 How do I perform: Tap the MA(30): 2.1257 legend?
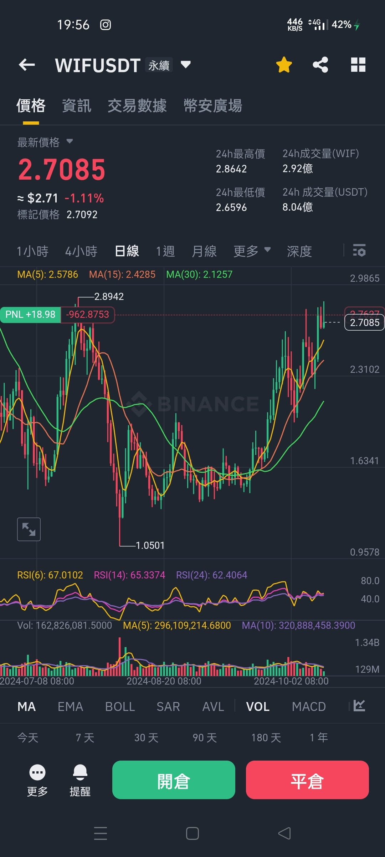[199, 275]
